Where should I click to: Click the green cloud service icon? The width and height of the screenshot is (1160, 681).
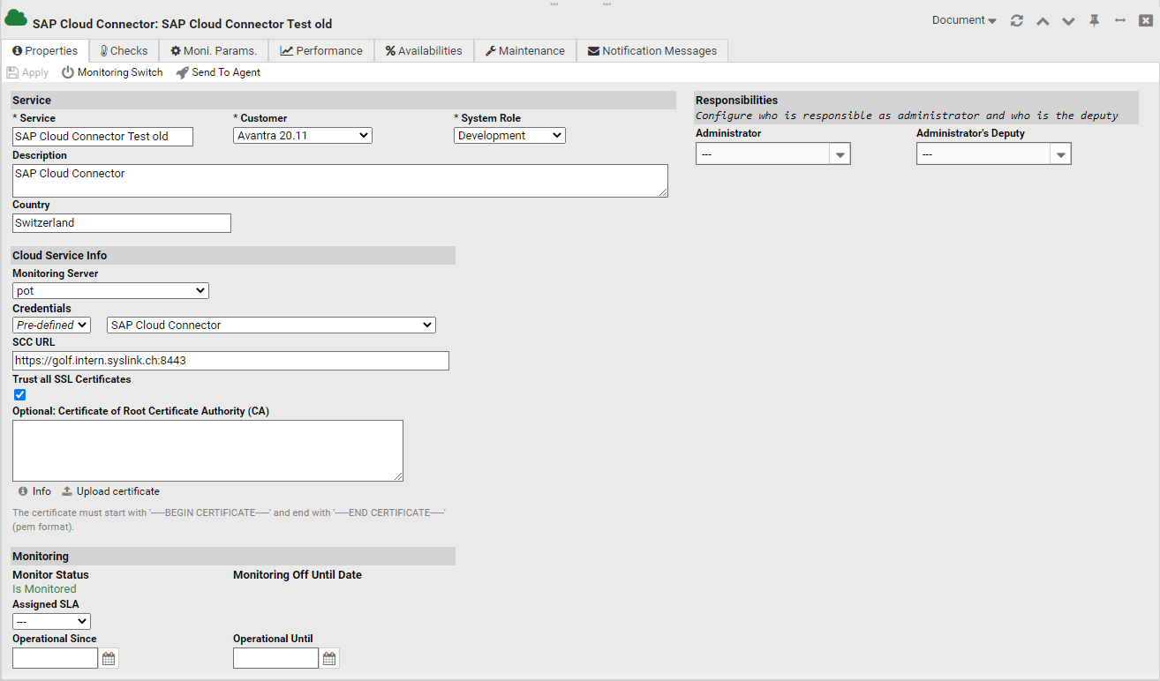coord(16,19)
